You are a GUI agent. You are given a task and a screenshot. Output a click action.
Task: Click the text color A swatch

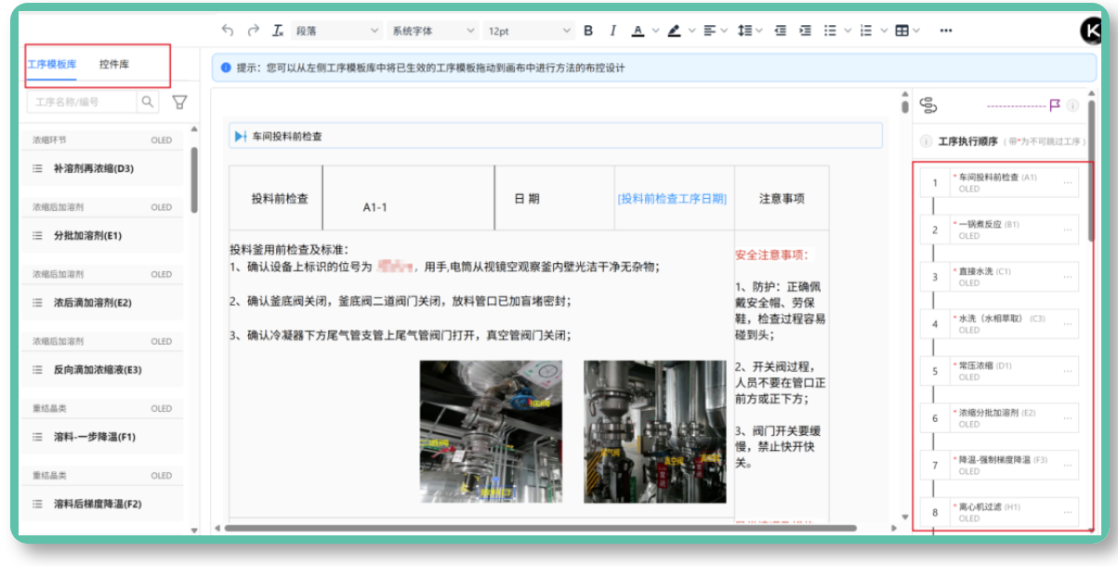pyautogui.click(x=638, y=31)
